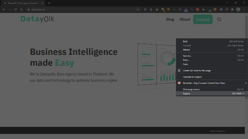Image resolution: width=248 pixels, height=139 pixels.
Task: Click the BlockSite shield icon
Action: coord(179,83)
